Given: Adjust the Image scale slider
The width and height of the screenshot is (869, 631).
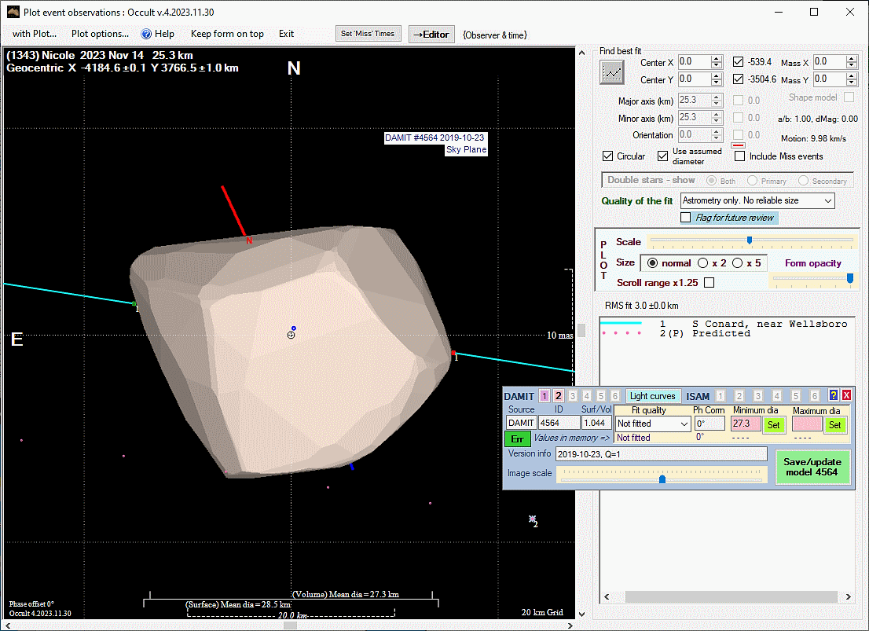Looking at the screenshot, I should [662, 478].
